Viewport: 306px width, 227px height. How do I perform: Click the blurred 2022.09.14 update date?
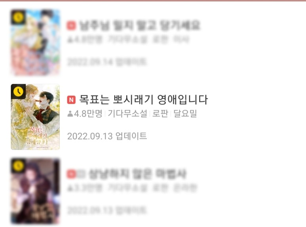click(107, 62)
